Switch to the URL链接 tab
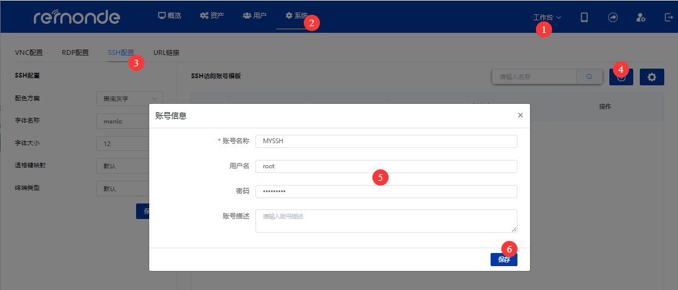Image resolution: width=678 pixels, height=290 pixels. point(167,53)
